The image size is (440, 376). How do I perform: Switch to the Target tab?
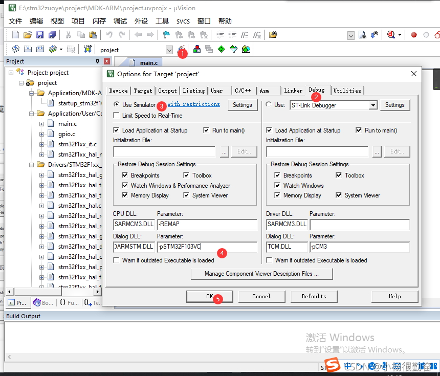[x=143, y=91]
